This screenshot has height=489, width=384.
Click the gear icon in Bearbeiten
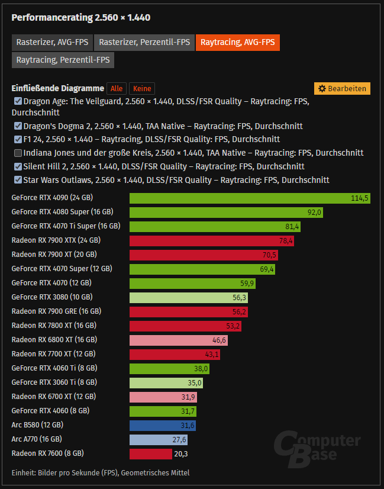tap(322, 89)
